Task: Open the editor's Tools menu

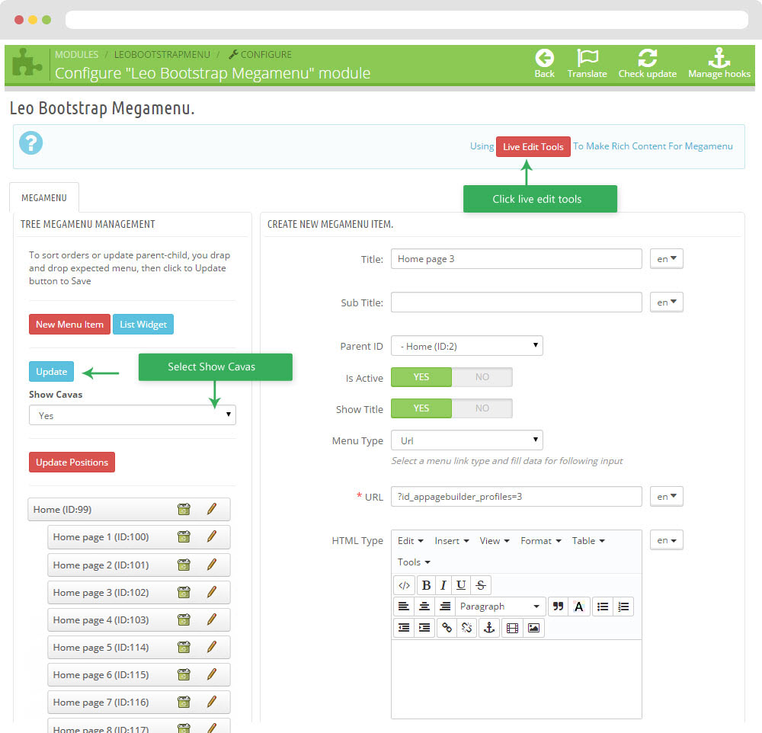Action: (x=414, y=562)
